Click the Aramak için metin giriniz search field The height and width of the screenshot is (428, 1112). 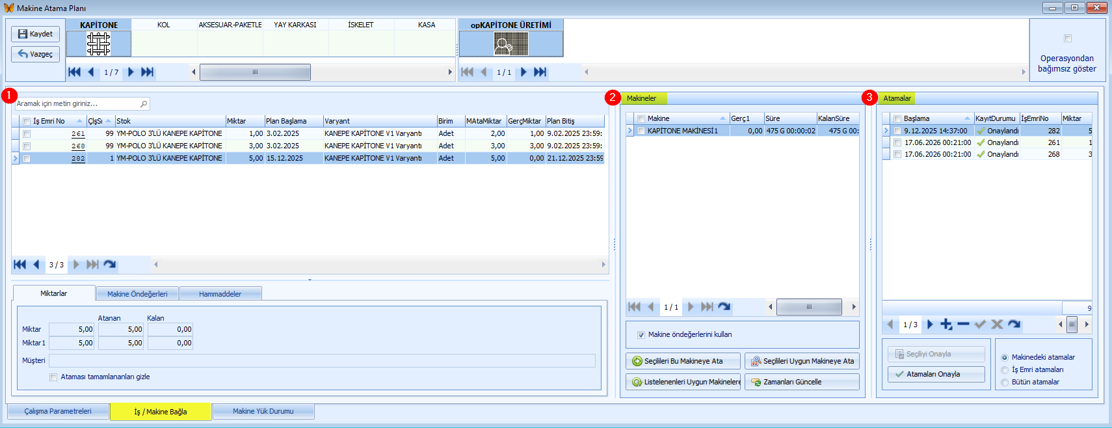click(77, 104)
